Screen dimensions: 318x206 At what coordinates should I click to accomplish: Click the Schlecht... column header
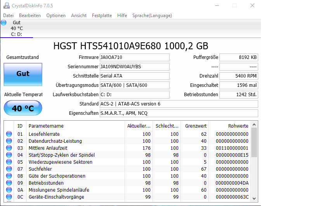(167, 126)
